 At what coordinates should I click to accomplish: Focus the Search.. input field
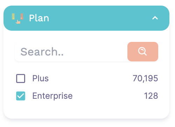(71, 52)
